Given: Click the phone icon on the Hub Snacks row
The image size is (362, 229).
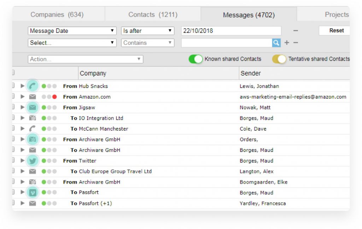Looking at the screenshot, I should 33,86.
